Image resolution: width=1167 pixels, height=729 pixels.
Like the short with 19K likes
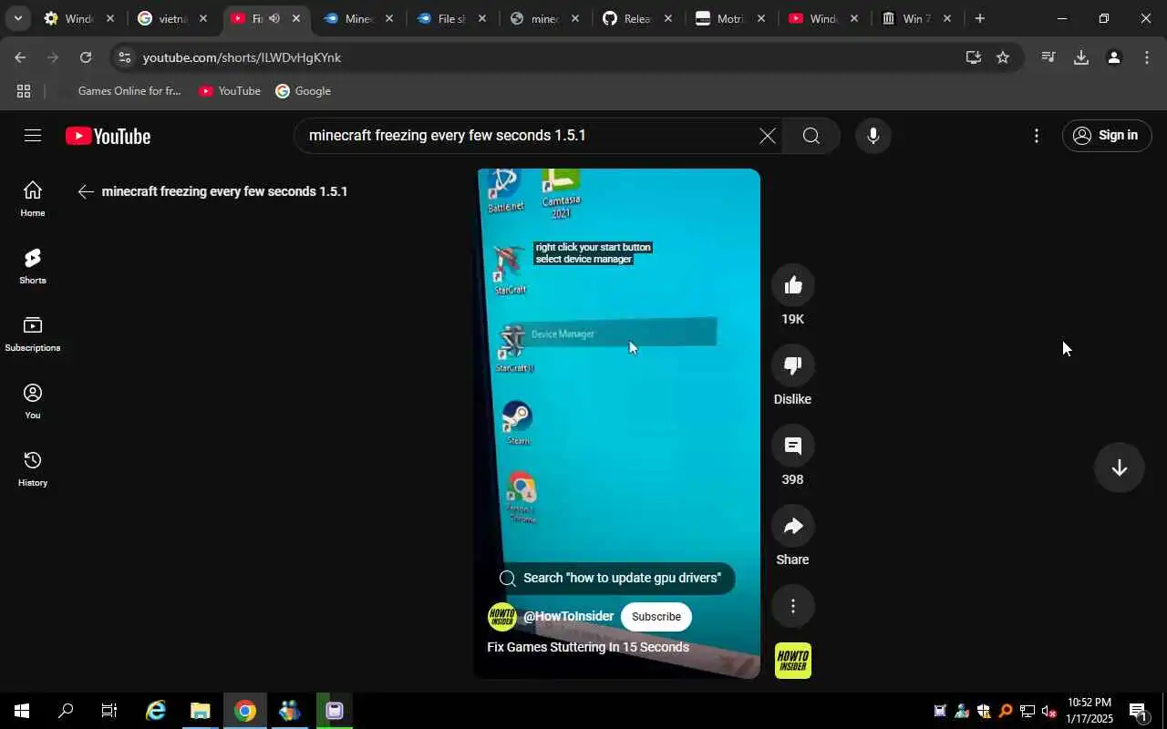tap(793, 285)
